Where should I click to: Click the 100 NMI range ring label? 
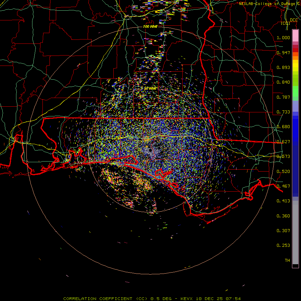(x=150, y=26)
